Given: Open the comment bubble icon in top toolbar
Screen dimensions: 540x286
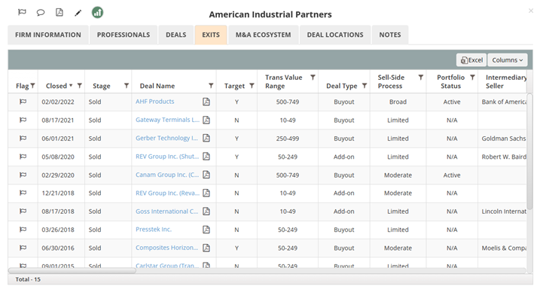Looking at the screenshot, I should click(x=41, y=13).
